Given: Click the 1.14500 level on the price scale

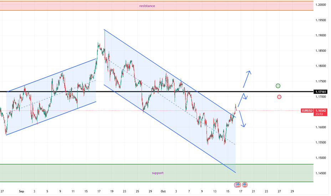Looking at the screenshot, I should coord(321,173).
